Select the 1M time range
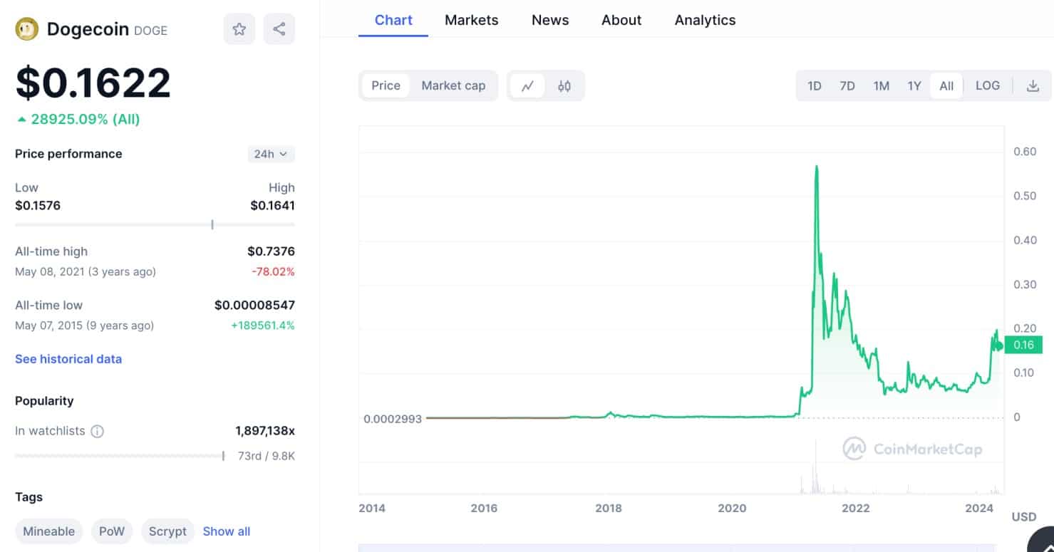This screenshot has width=1054, height=552. 882,86
